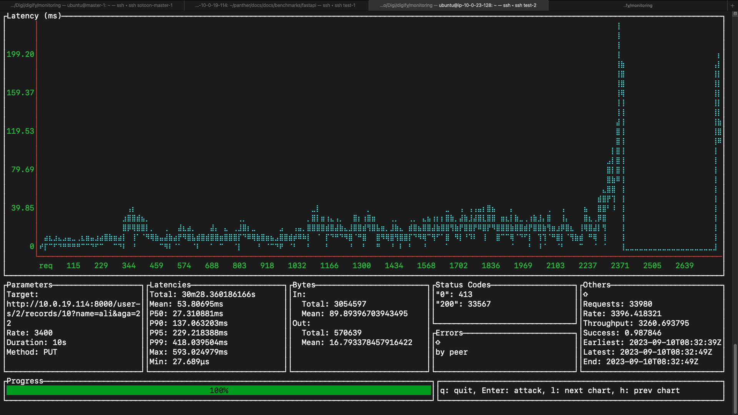Switch to the ssh sotoon-master-1 tab
Screen dimensions: 738x415
(x=92, y=5)
